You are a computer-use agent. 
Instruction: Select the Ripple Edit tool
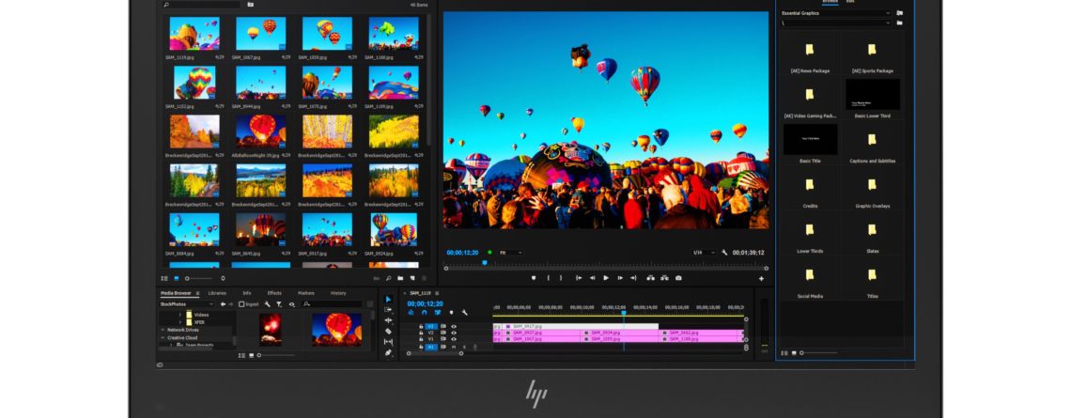pos(388,320)
